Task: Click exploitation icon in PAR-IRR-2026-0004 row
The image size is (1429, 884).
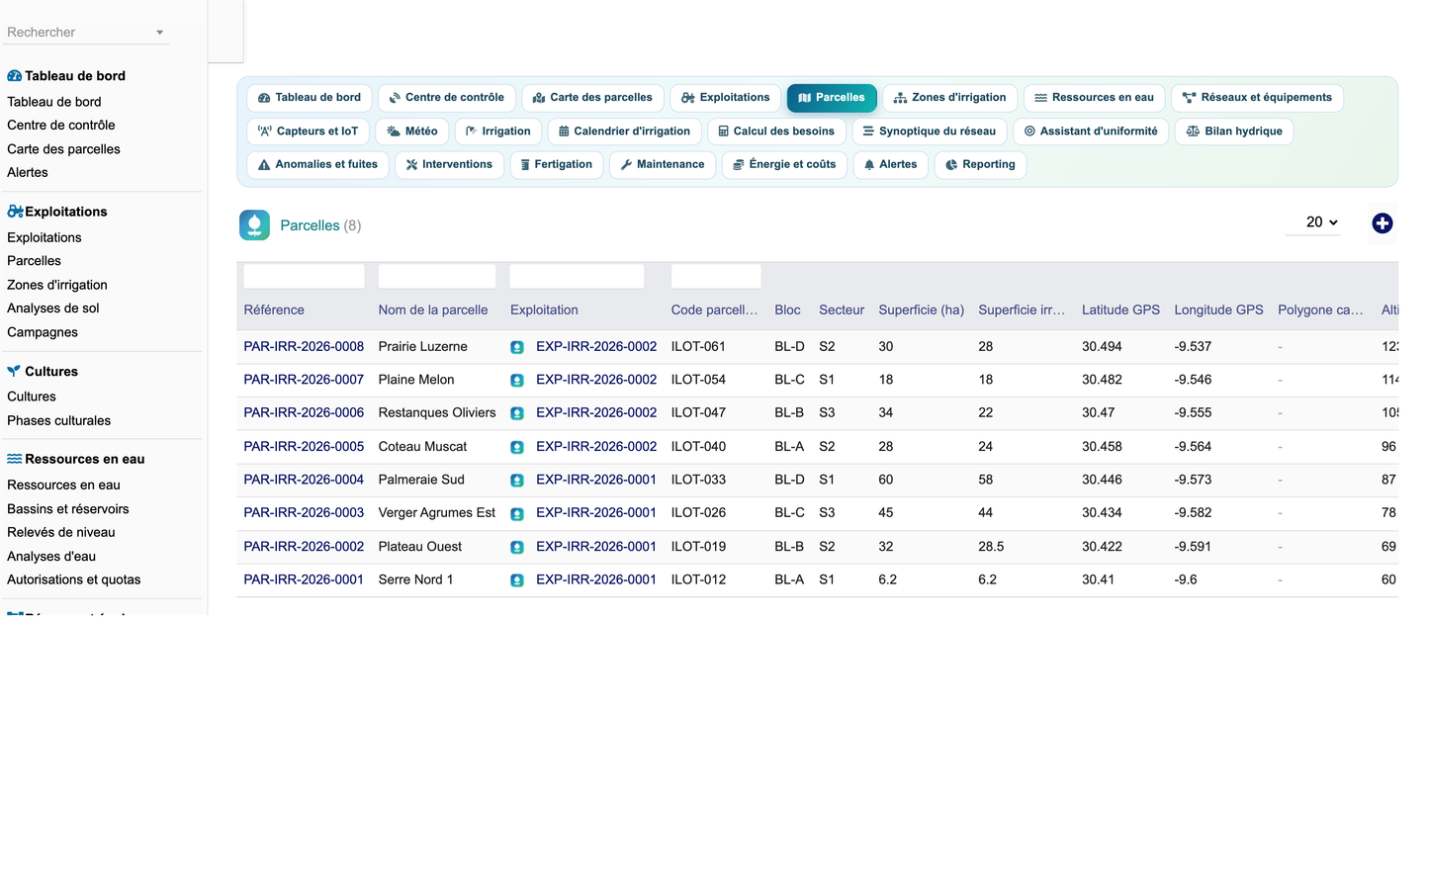Action: point(517,480)
